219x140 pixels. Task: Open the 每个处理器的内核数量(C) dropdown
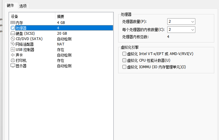pyautogui.click(x=181, y=30)
